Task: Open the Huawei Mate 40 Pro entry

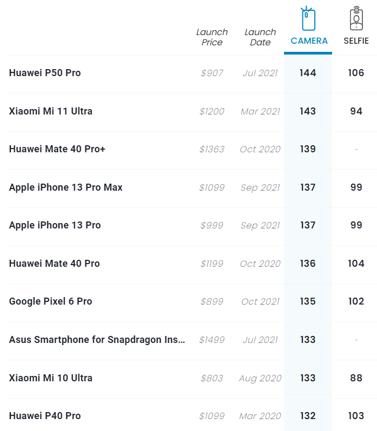Action: [x=54, y=264]
